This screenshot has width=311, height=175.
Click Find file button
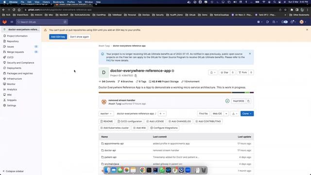coord(203,113)
